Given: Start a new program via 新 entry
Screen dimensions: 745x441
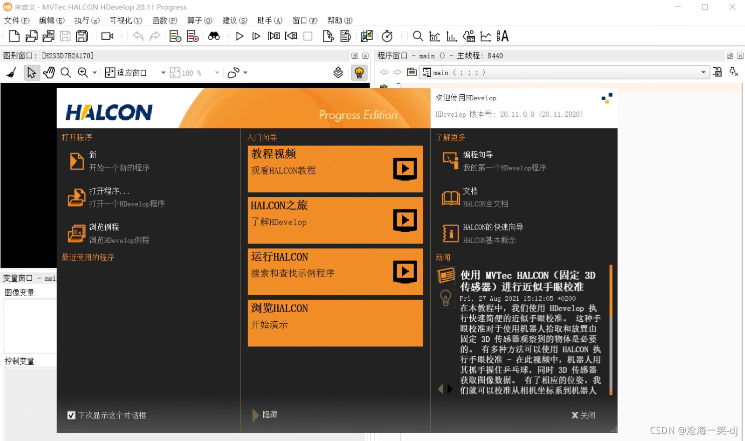Looking at the screenshot, I should click(110, 161).
